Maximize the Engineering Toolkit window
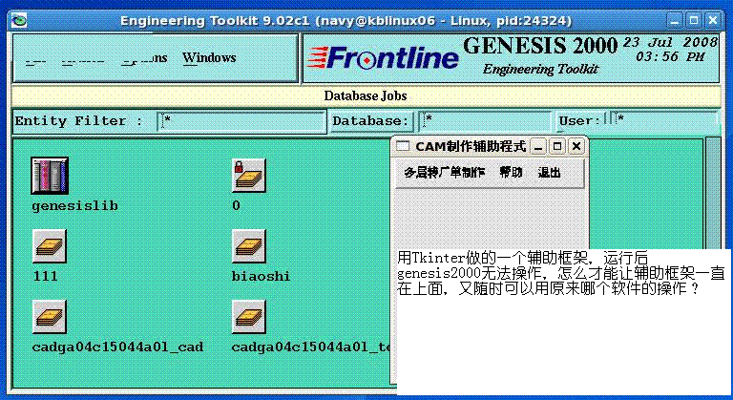 pyautogui.click(x=694, y=21)
